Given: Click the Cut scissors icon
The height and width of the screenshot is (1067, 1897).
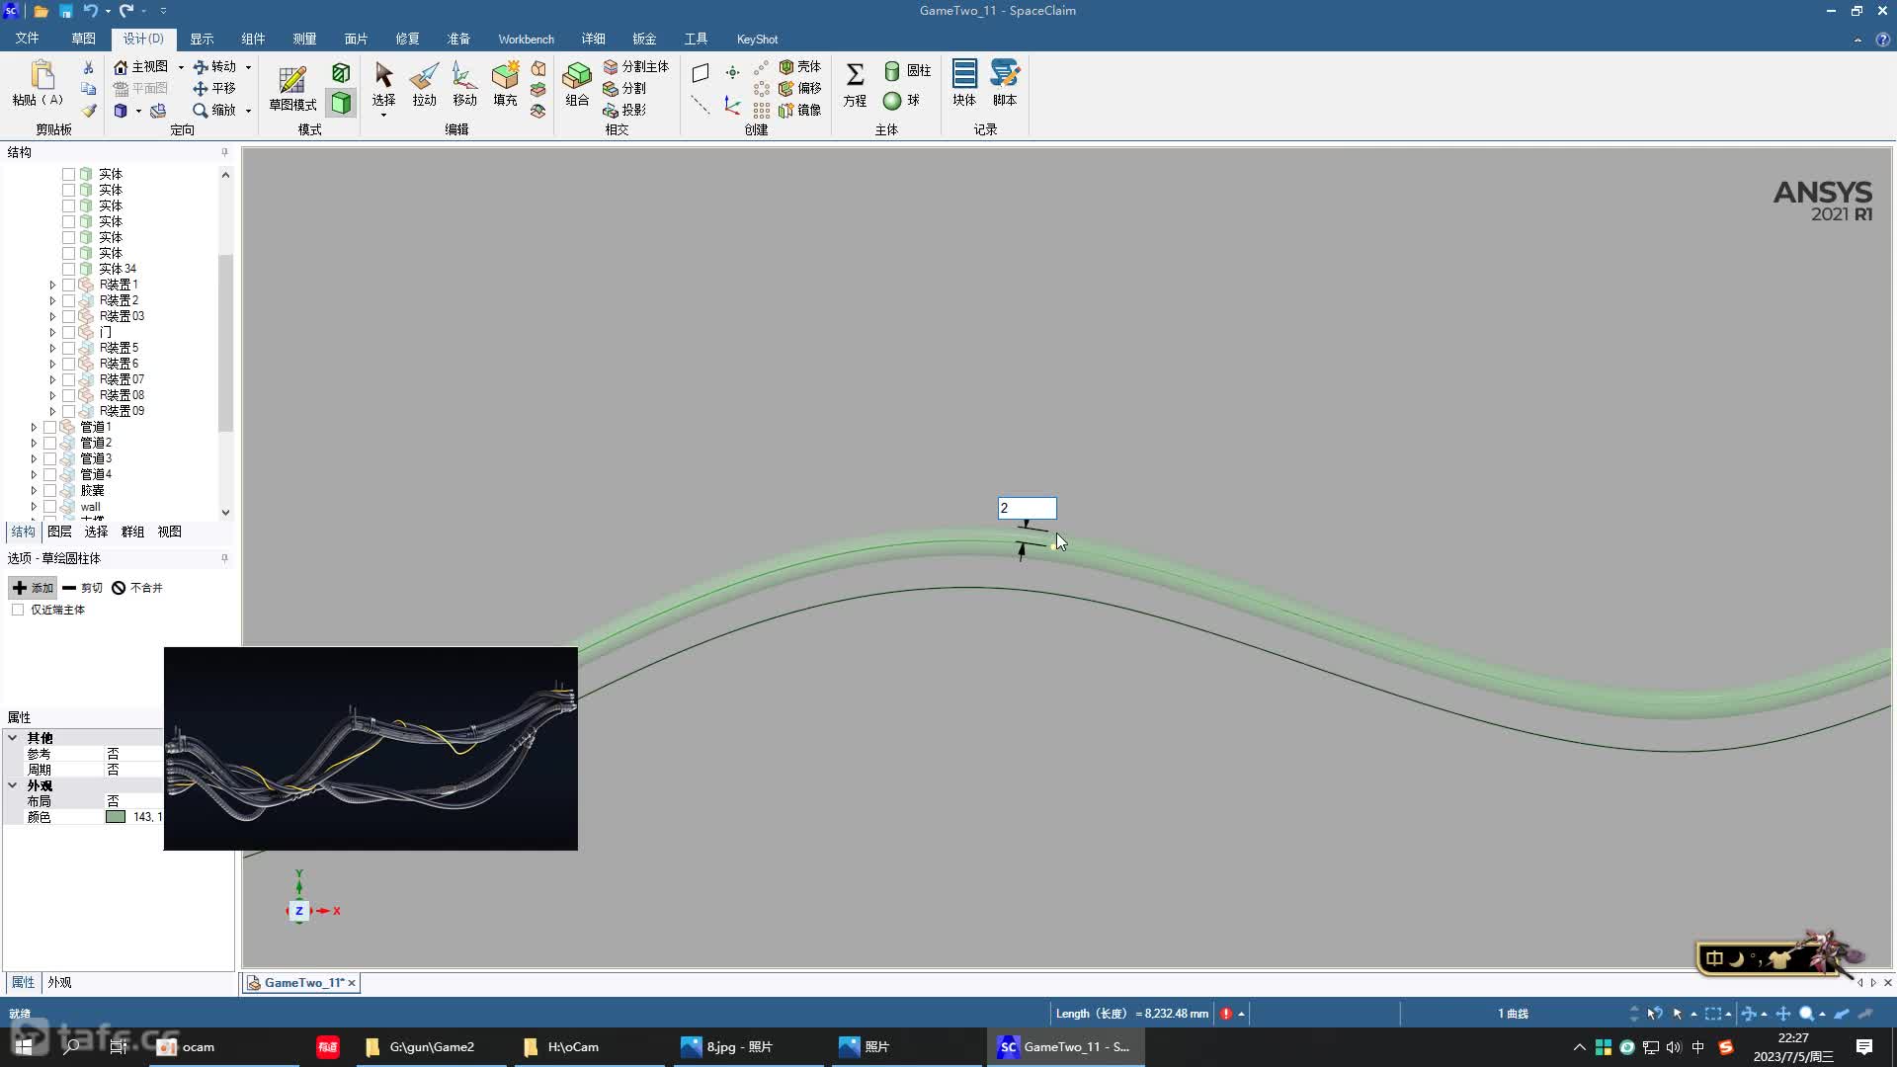Looking at the screenshot, I should coord(88,67).
